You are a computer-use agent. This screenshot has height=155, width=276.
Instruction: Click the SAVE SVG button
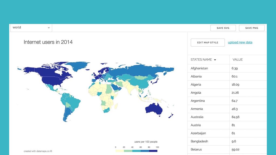point(223,28)
